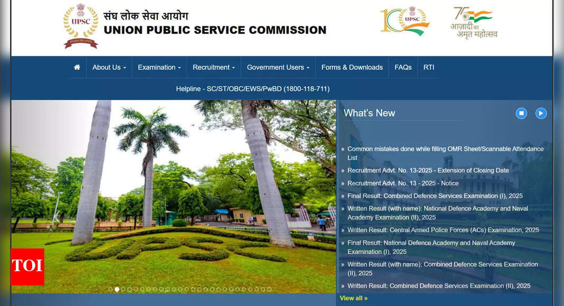Screen dimensions: 564x306
Task: Open the Government Users dropdown menu
Action: tap(278, 68)
